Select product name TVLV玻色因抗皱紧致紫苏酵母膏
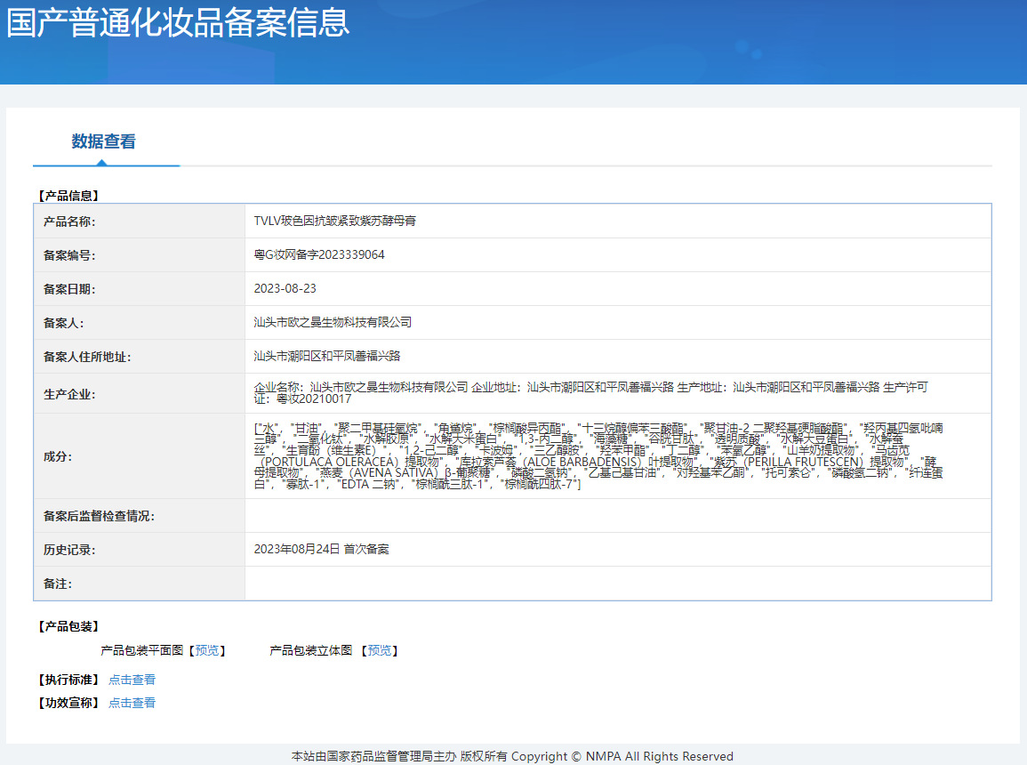This screenshot has height=765, width=1027. (334, 221)
